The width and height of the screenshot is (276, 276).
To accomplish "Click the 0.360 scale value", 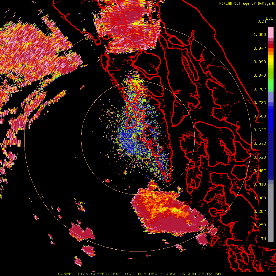I will [260, 198].
